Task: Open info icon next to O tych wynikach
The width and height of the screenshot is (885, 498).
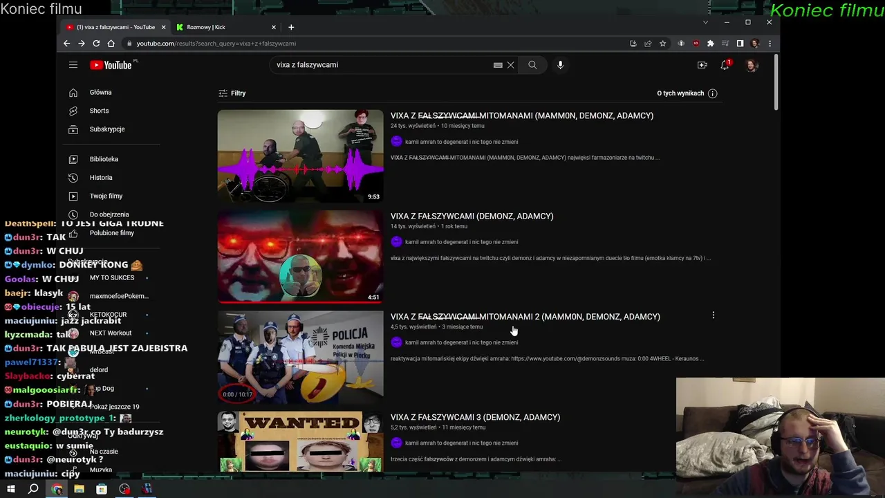Action: pyautogui.click(x=713, y=93)
